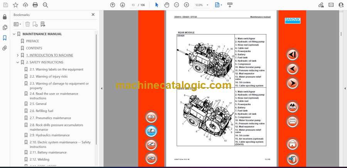Jump to 2.2 Warning of injury risks
The height and width of the screenshot is (168, 347).
click(x=49, y=76)
